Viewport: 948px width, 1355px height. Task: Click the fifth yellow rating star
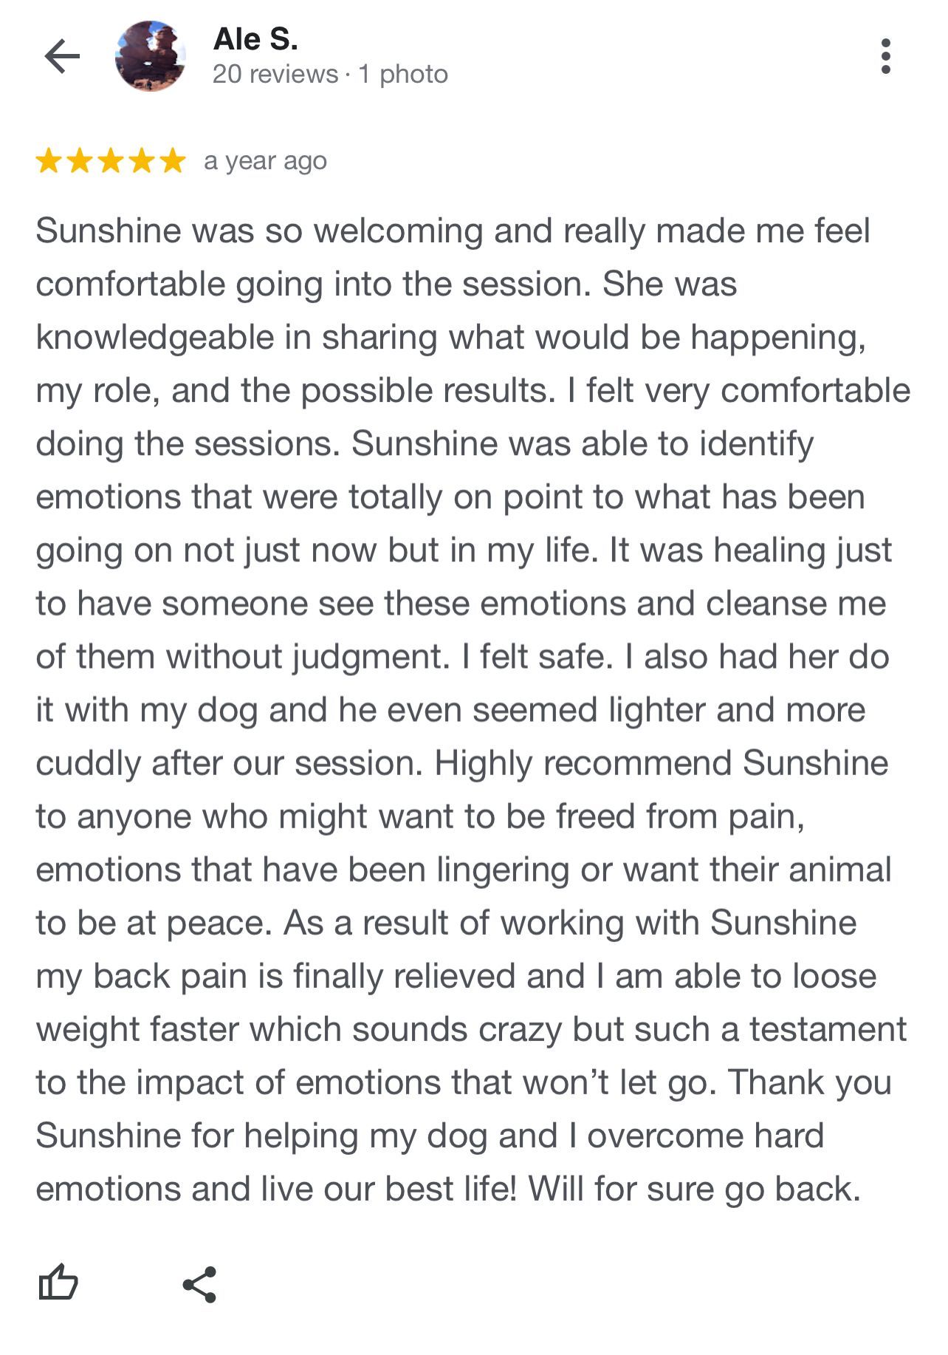coord(173,160)
